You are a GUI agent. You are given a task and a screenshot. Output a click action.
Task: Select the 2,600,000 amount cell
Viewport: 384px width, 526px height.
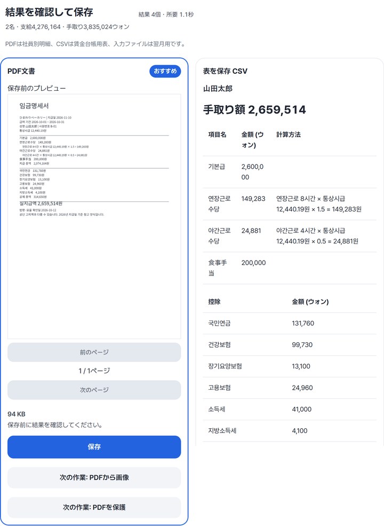(x=252, y=172)
